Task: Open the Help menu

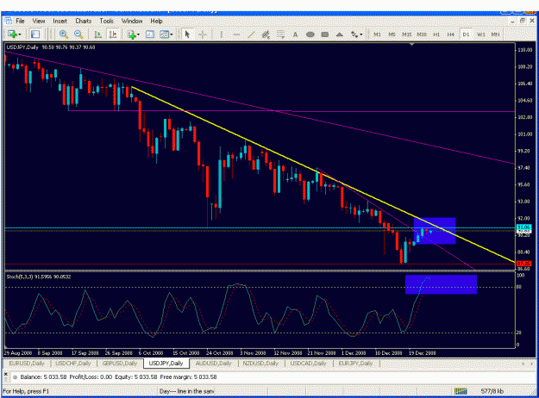Action: [x=156, y=21]
